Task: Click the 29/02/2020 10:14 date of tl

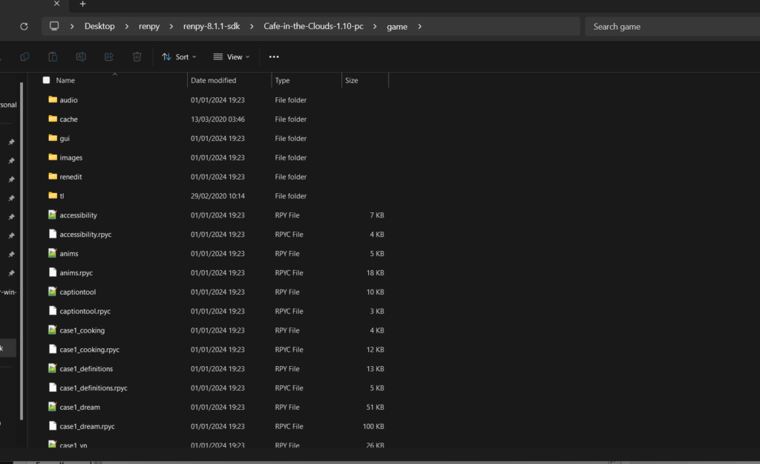Action: click(x=217, y=196)
